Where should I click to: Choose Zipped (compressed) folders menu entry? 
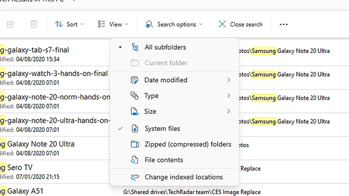tap(188, 144)
